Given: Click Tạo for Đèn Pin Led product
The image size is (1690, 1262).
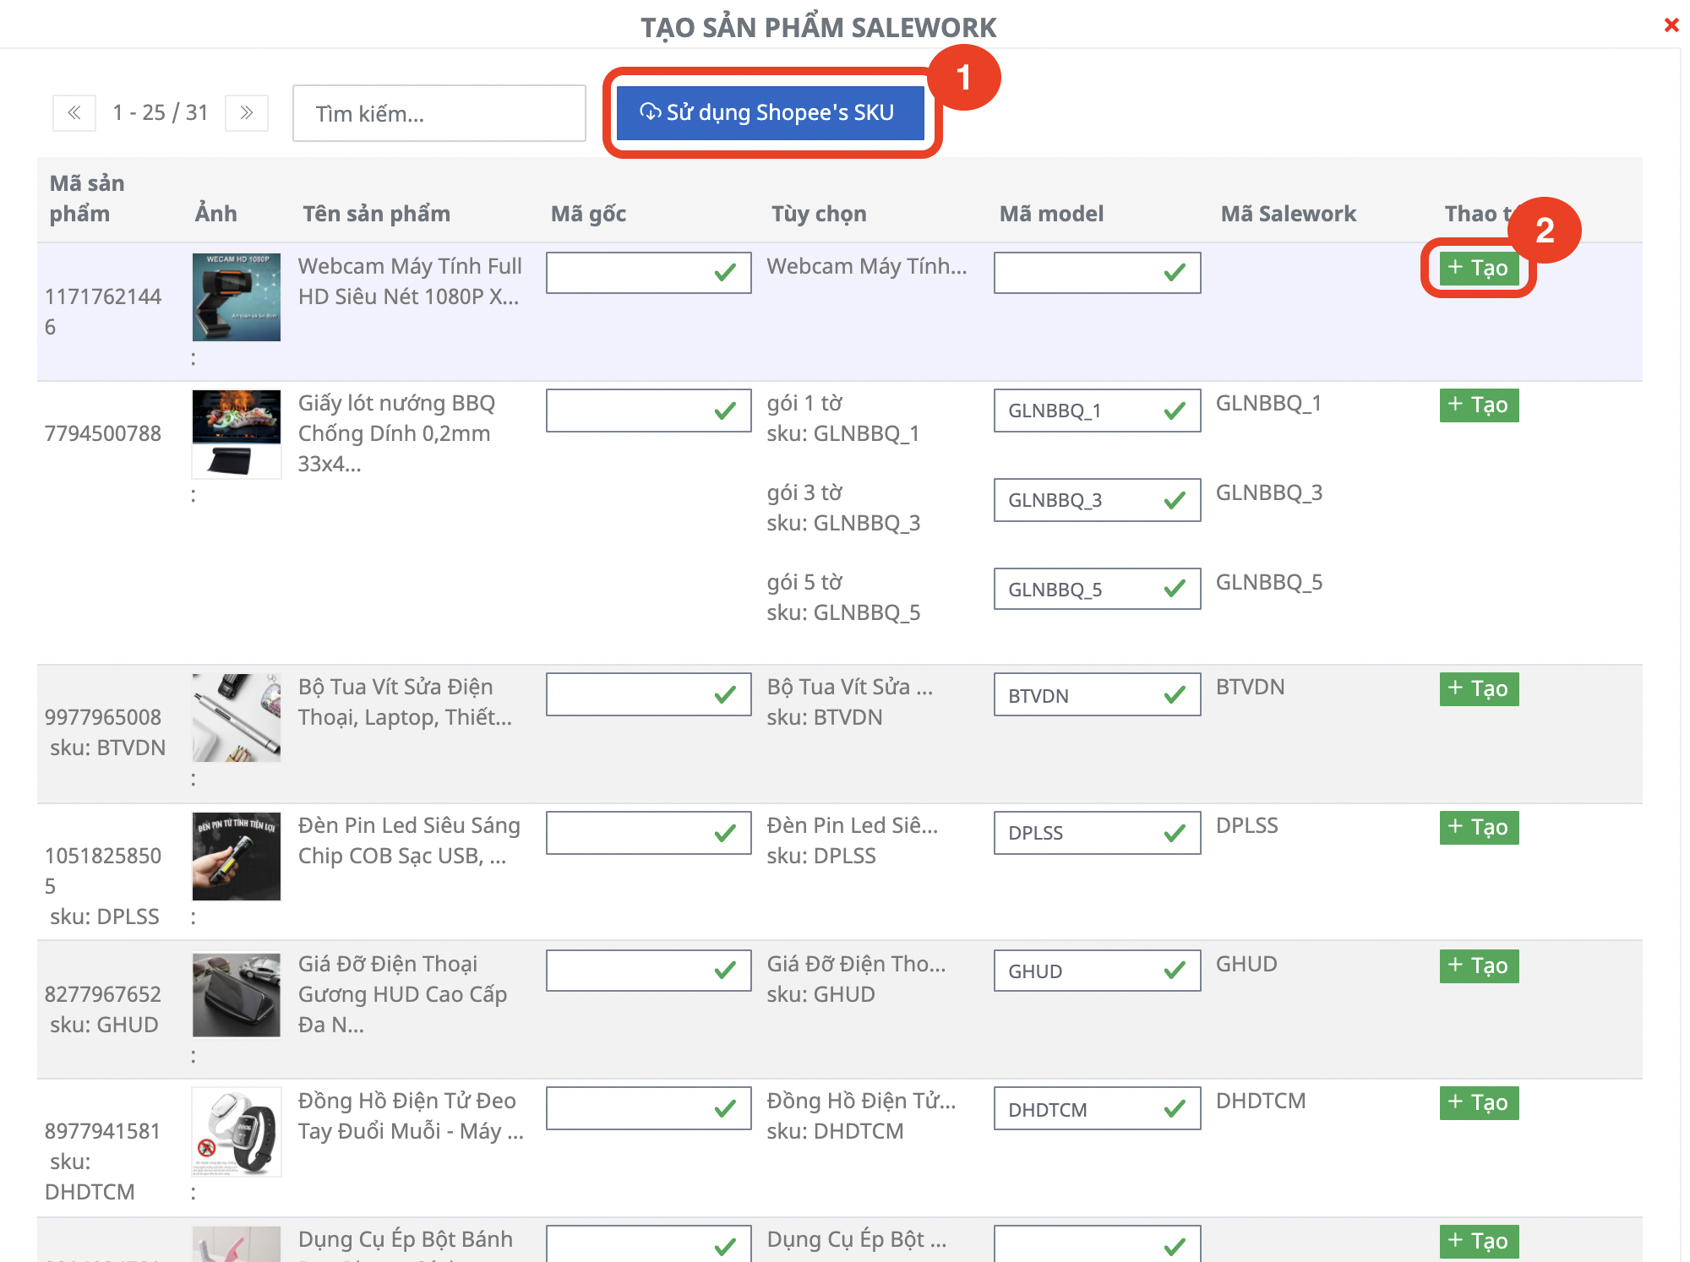Looking at the screenshot, I should pos(1478,828).
